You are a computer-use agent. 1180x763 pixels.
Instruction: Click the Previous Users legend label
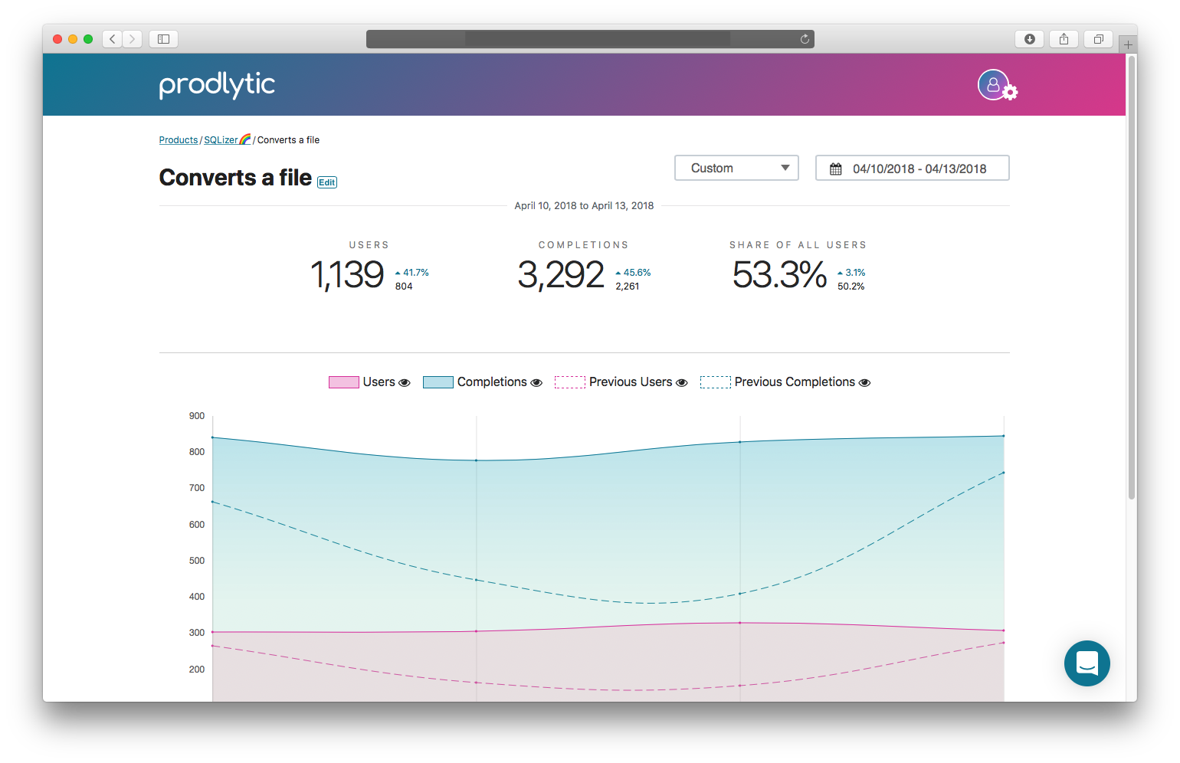point(631,382)
